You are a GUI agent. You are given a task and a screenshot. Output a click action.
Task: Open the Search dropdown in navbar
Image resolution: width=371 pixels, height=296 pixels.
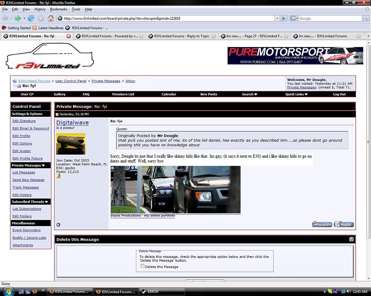(x=249, y=94)
